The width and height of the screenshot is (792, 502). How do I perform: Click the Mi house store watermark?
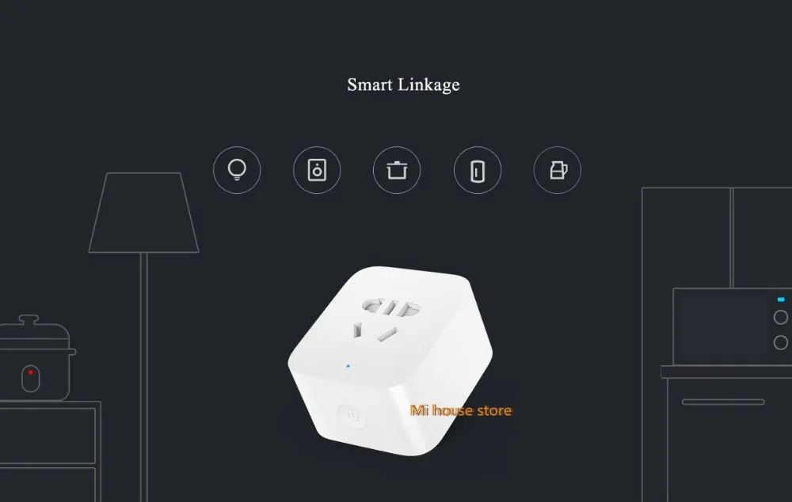click(x=461, y=411)
